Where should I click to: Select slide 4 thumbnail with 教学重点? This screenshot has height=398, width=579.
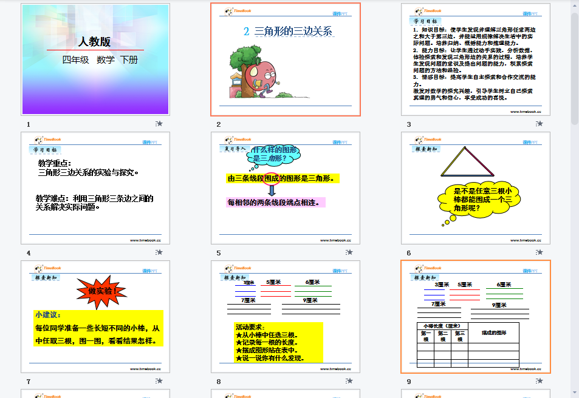point(95,188)
